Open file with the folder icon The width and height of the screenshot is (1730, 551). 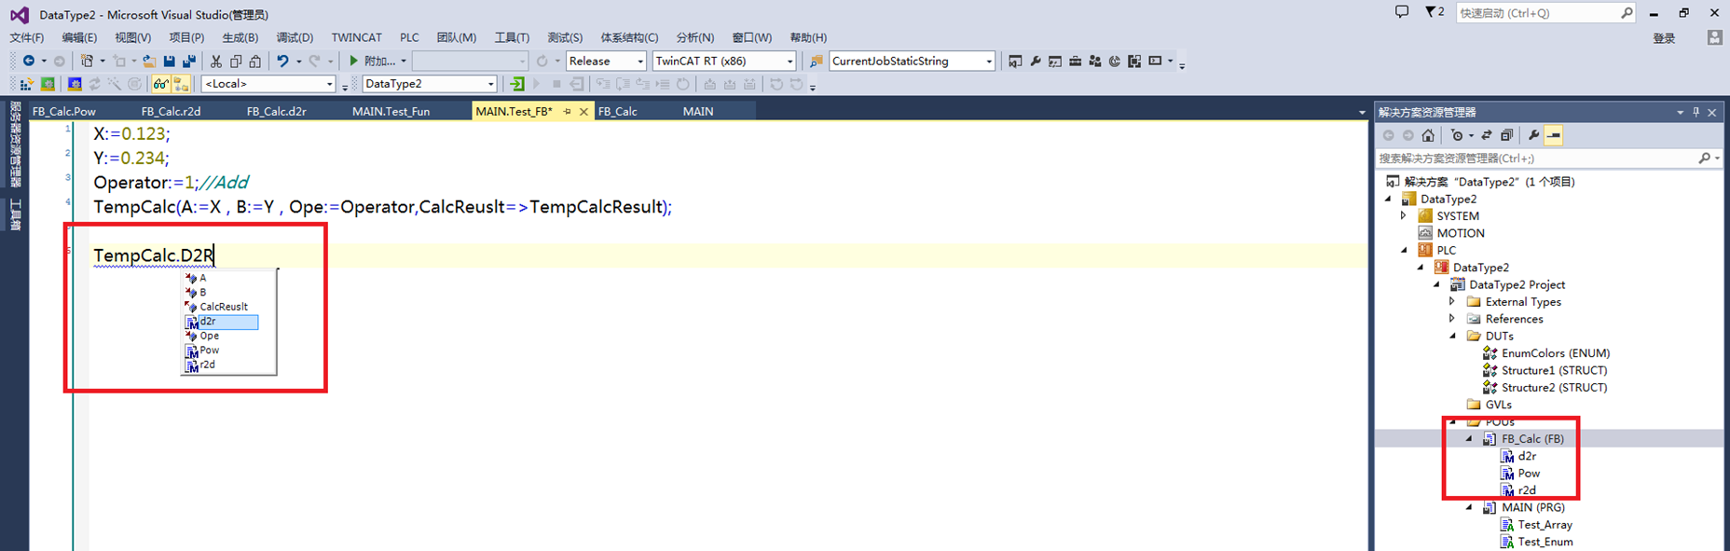coord(149,61)
